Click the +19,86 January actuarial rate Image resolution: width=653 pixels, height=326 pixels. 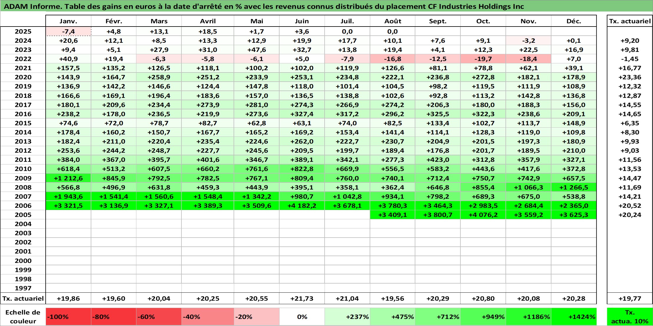coord(68,298)
